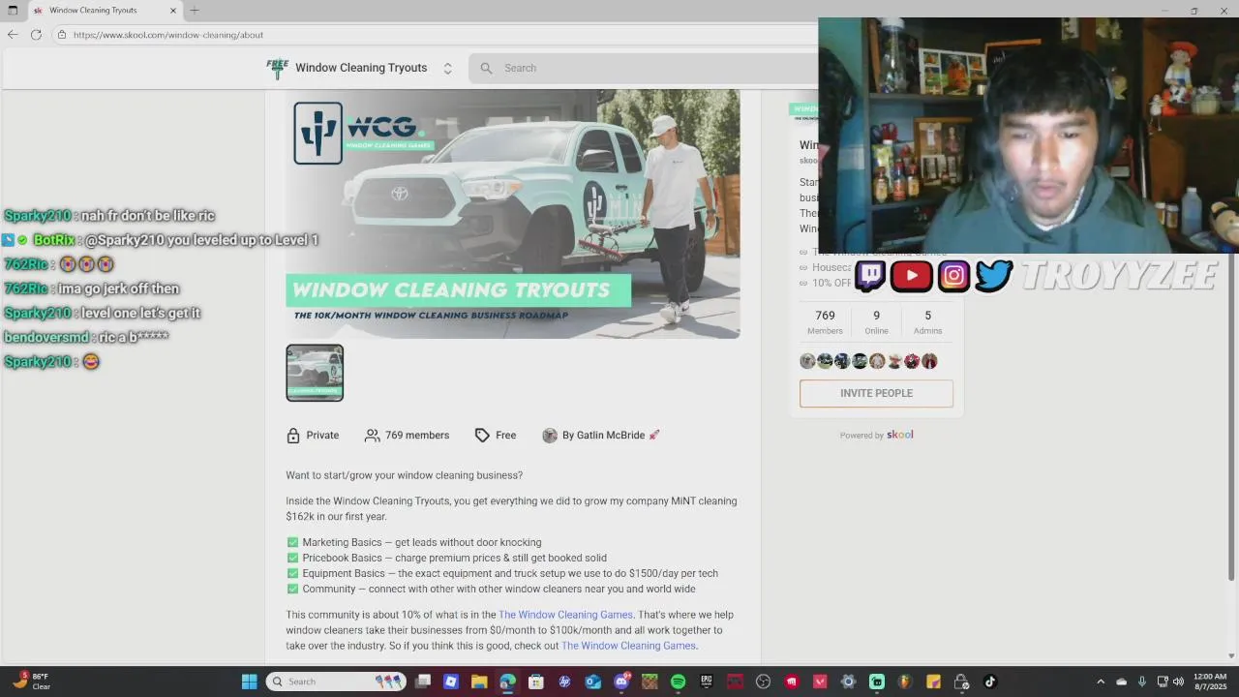Image resolution: width=1239 pixels, height=697 pixels.
Task: Click the Free price tag icon
Action: coord(482,436)
